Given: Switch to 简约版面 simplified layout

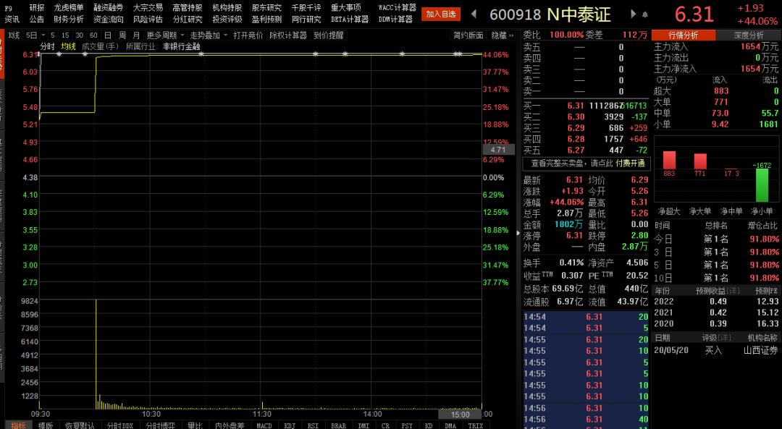Looking at the screenshot, I should [470, 33].
